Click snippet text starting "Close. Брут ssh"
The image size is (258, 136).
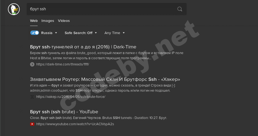click(98, 118)
